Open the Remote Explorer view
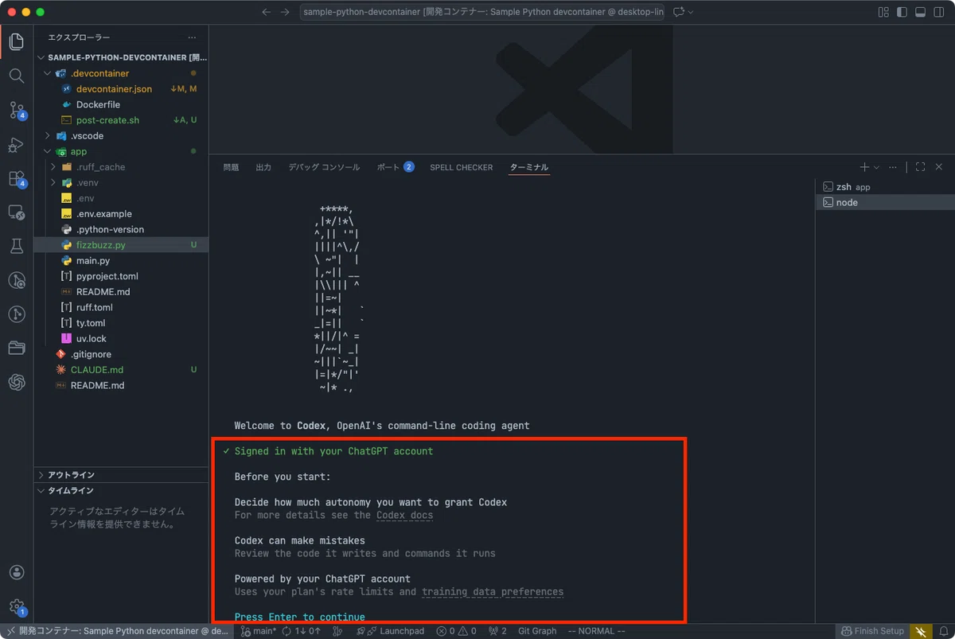 (x=16, y=212)
